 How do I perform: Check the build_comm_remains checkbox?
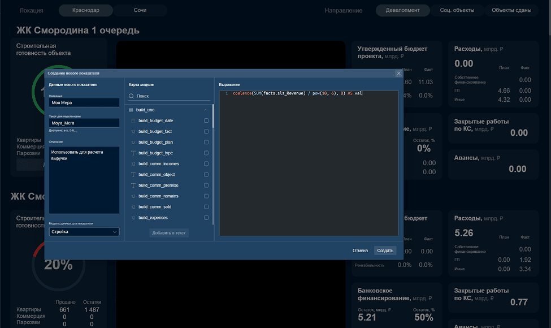click(206, 196)
